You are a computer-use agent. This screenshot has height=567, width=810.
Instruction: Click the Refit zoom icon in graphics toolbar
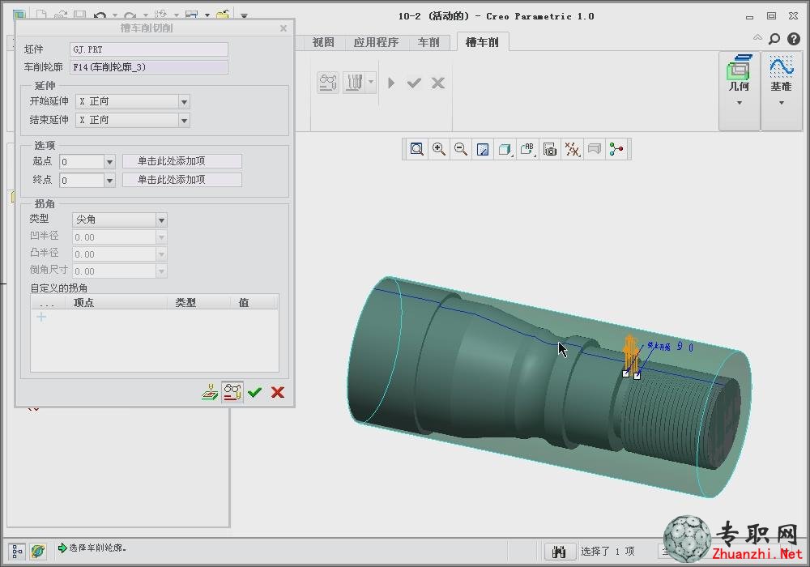(x=417, y=149)
